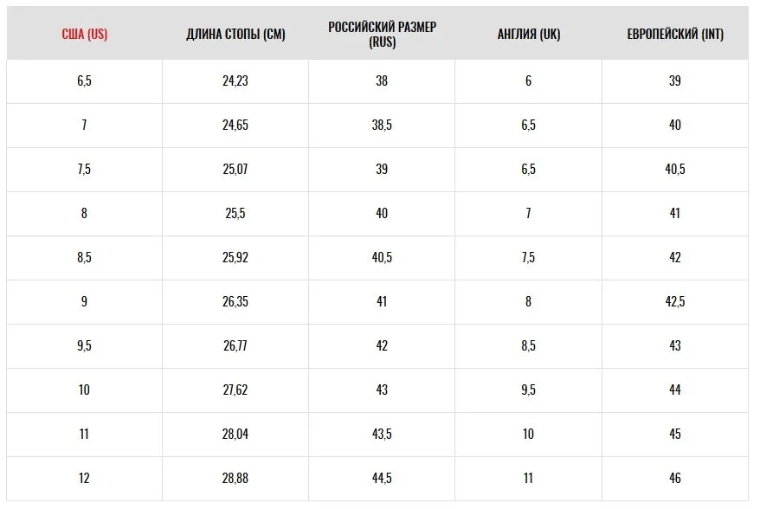Screen dimensions: 760x509
Task: Select the European size 40,5 cell
Action: pos(675,169)
